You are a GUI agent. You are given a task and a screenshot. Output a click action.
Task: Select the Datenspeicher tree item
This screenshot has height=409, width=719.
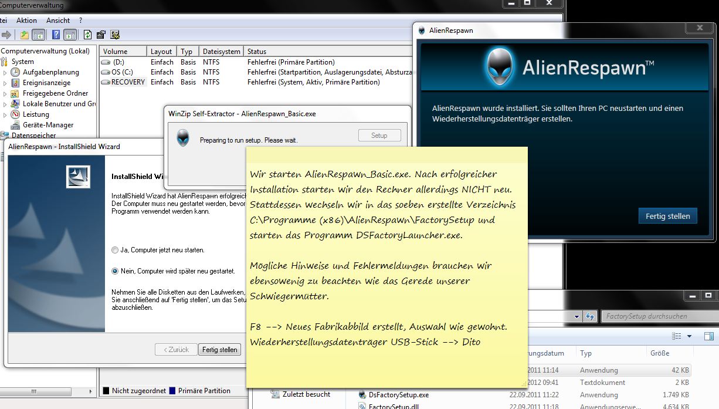pos(33,136)
